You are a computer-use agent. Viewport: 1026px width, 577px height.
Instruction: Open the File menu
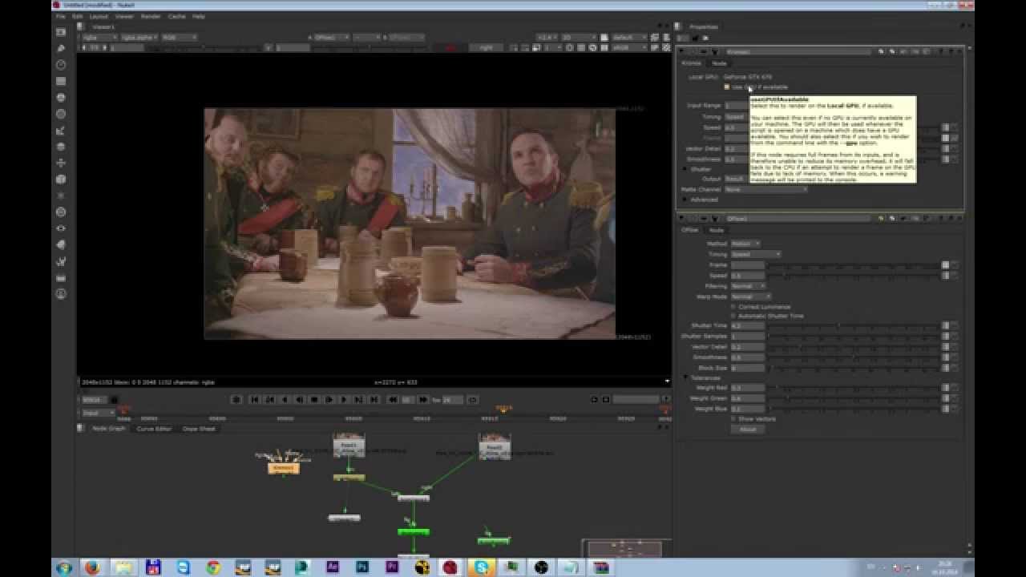(x=61, y=16)
